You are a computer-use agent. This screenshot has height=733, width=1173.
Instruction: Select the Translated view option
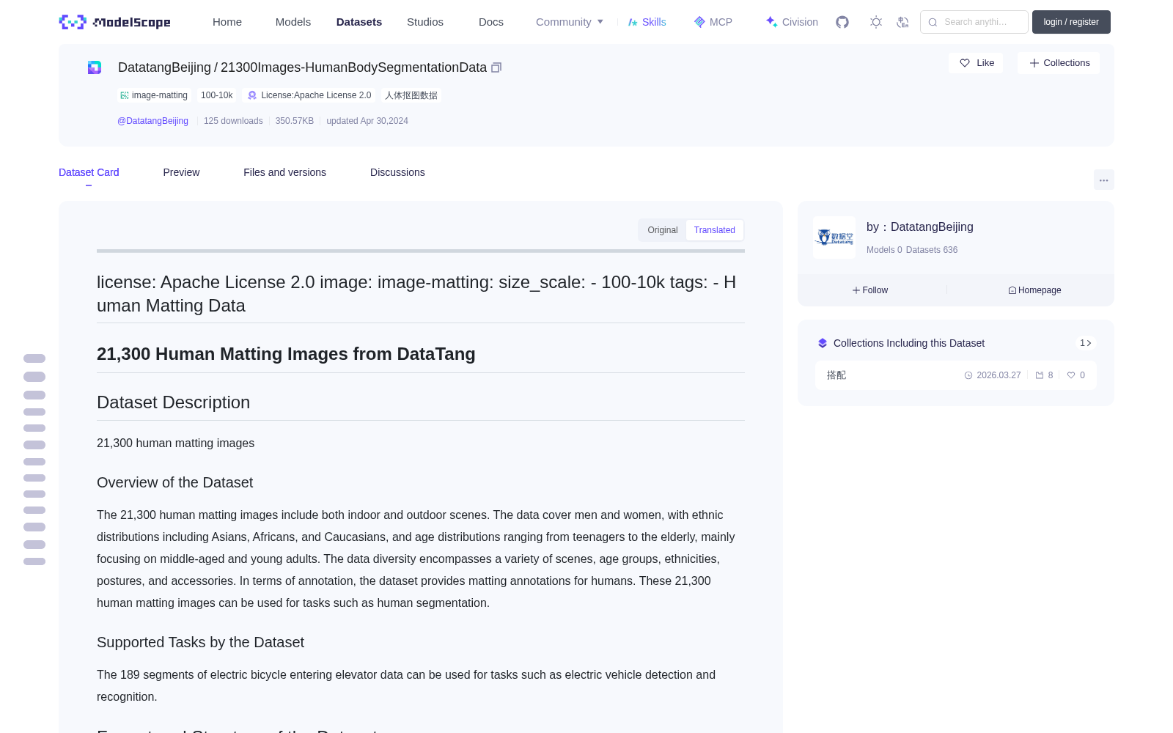click(715, 230)
